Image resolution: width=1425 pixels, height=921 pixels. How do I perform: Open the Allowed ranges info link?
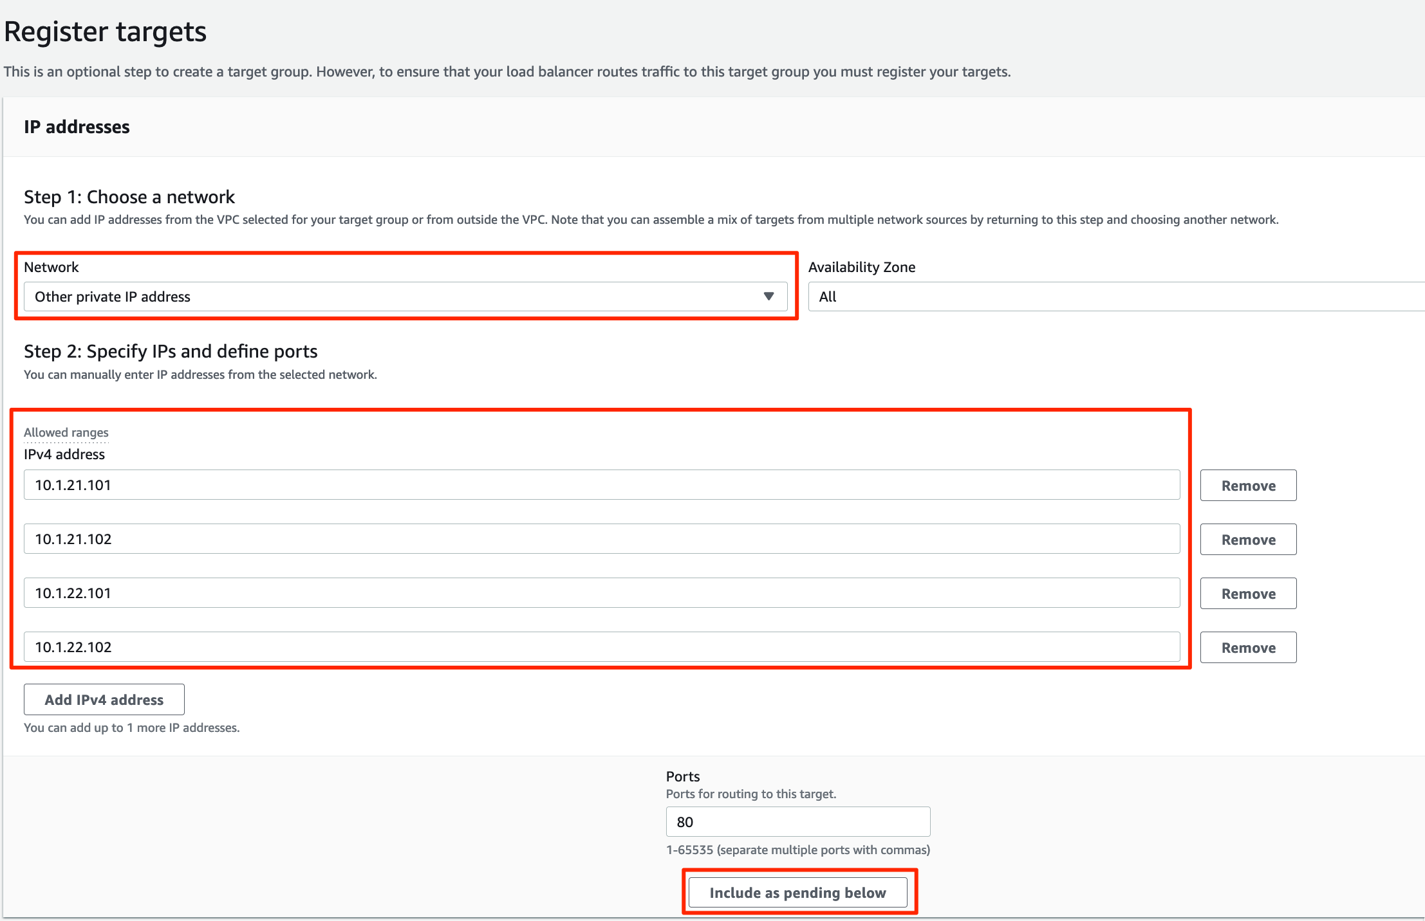[66, 433]
